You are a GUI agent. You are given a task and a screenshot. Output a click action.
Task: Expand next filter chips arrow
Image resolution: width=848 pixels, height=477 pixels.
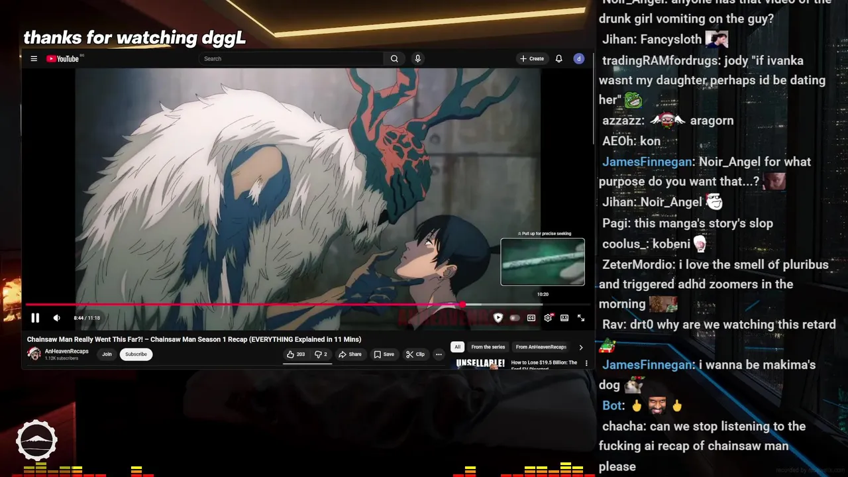581,347
